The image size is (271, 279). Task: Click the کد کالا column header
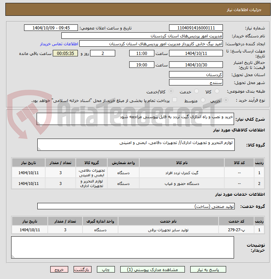tap(239, 163)
